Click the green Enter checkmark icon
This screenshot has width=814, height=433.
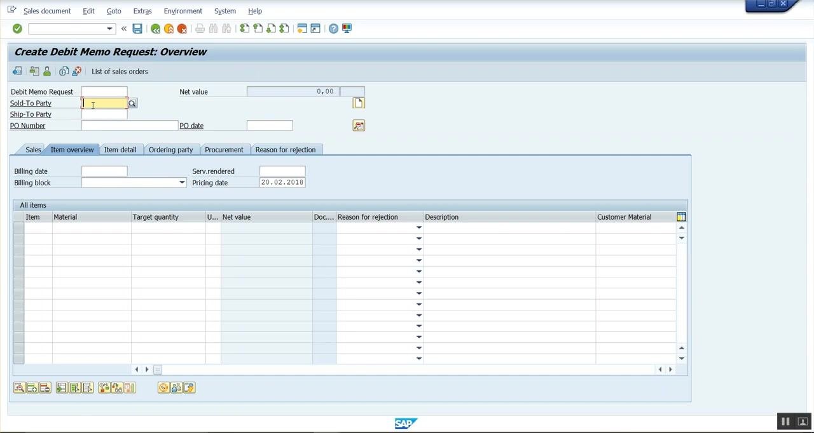(x=17, y=29)
